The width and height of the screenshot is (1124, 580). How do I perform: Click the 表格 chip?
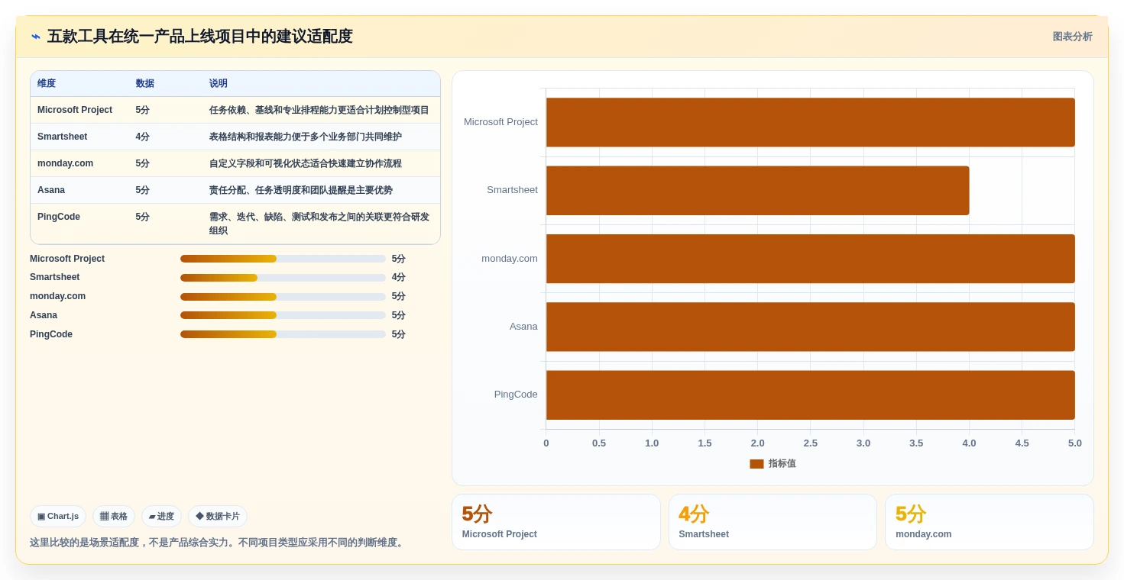coord(114,517)
